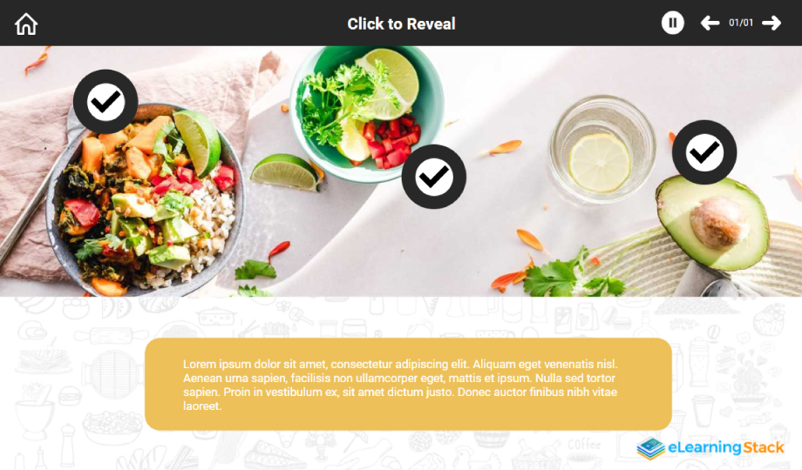This screenshot has height=470, width=802.
Task: Pause the presentation with the pause button
Action: (673, 23)
